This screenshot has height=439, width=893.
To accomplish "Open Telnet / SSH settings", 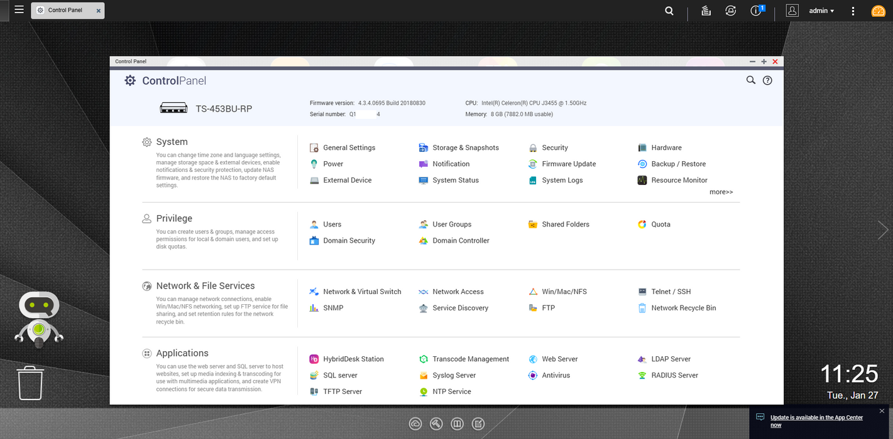I will coord(664,292).
